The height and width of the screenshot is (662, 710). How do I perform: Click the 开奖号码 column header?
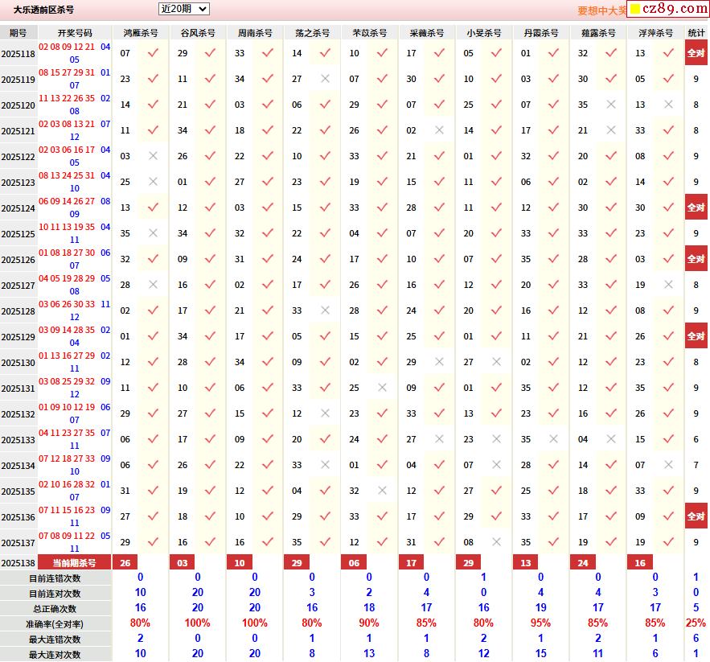click(x=75, y=33)
